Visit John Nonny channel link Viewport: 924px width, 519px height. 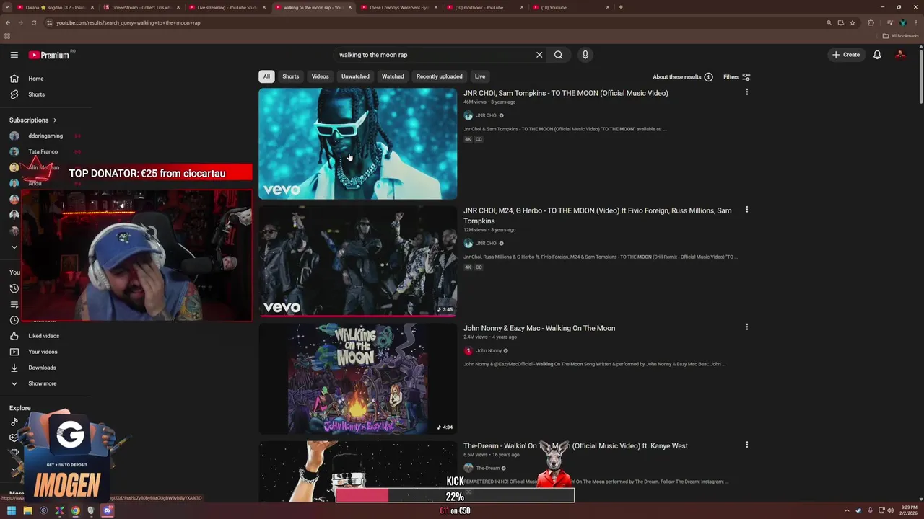point(489,351)
